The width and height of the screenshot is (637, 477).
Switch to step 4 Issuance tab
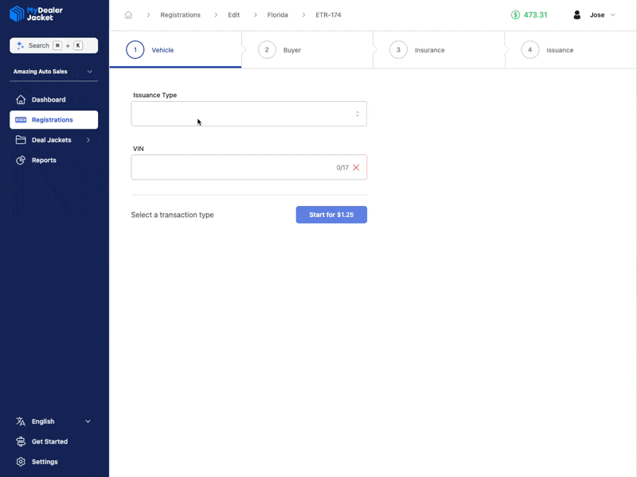coord(559,50)
